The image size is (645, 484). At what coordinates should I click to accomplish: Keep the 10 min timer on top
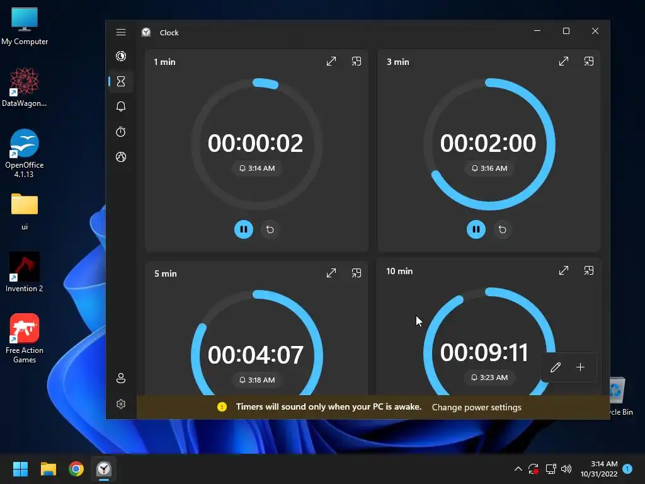589,270
